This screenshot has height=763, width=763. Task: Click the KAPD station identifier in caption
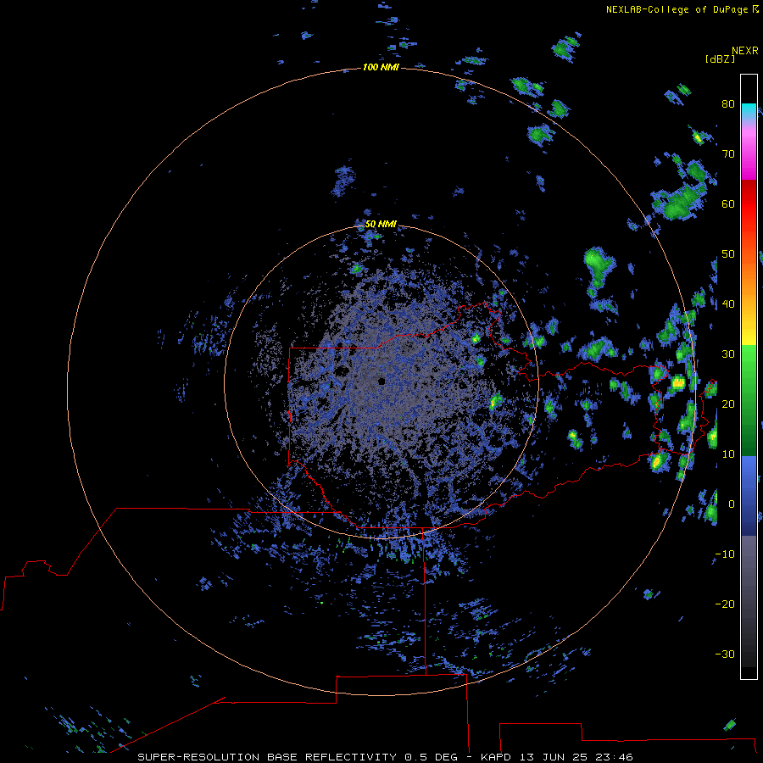tap(495, 757)
